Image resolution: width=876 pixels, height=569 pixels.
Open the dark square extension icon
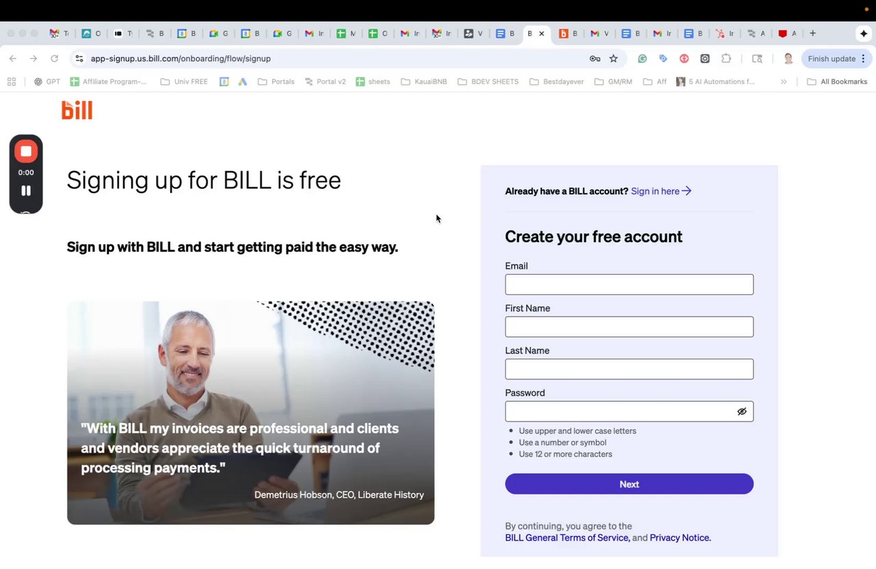(x=705, y=59)
